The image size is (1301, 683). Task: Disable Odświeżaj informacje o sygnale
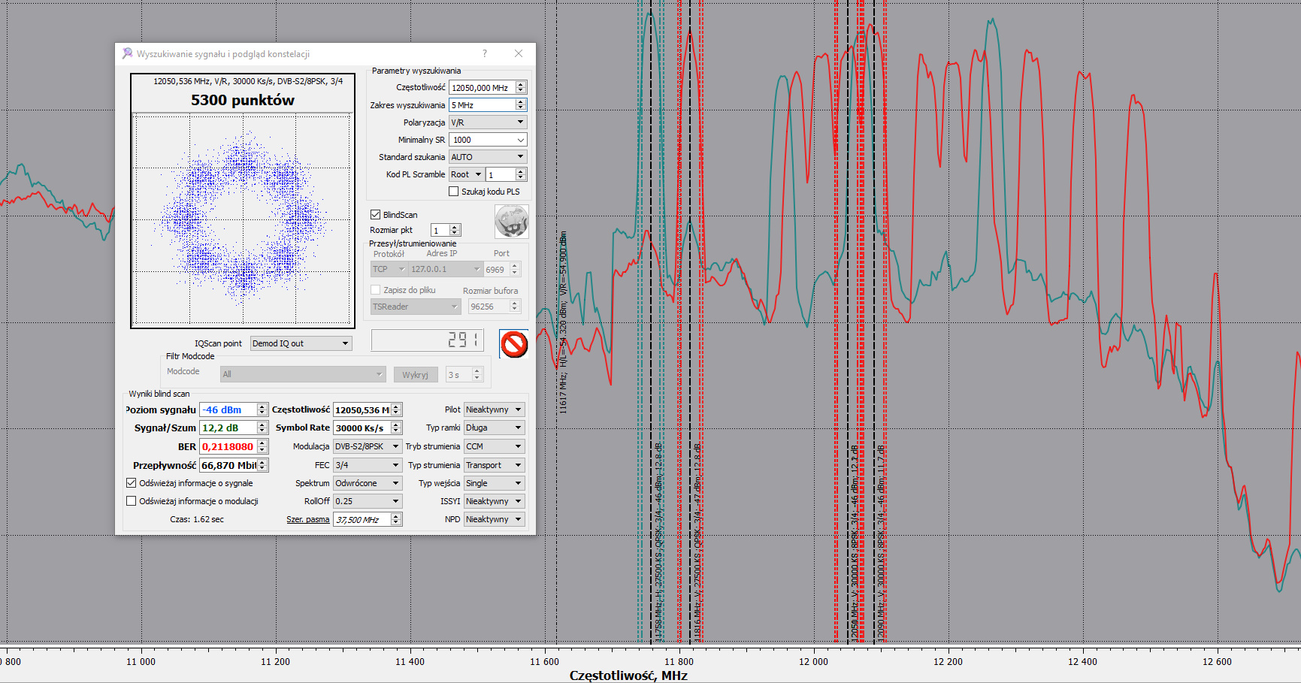point(132,483)
